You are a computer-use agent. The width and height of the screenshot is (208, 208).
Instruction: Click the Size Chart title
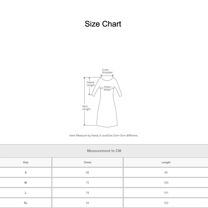[x=103, y=24]
